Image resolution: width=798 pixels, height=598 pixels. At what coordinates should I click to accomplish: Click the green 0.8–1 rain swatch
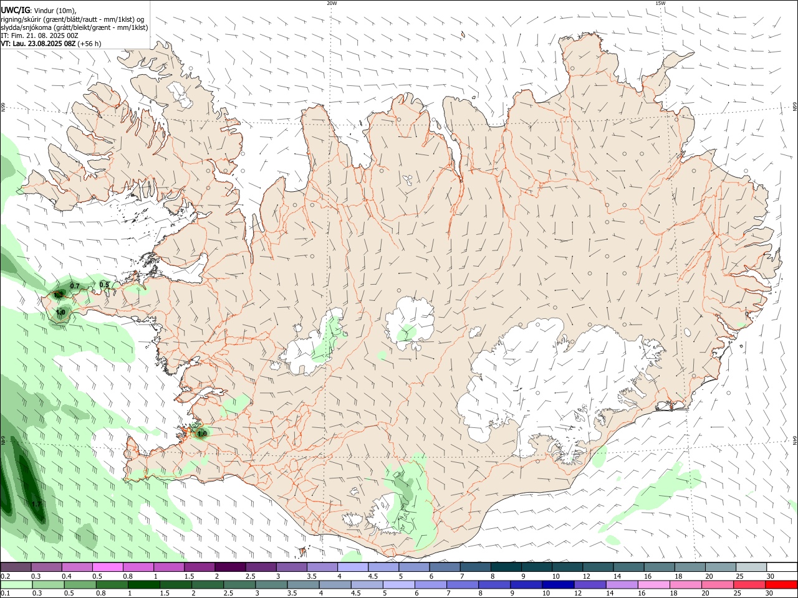pyautogui.click(x=112, y=585)
